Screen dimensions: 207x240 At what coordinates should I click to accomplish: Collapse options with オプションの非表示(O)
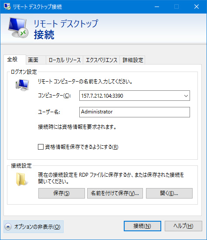coord(34,226)
